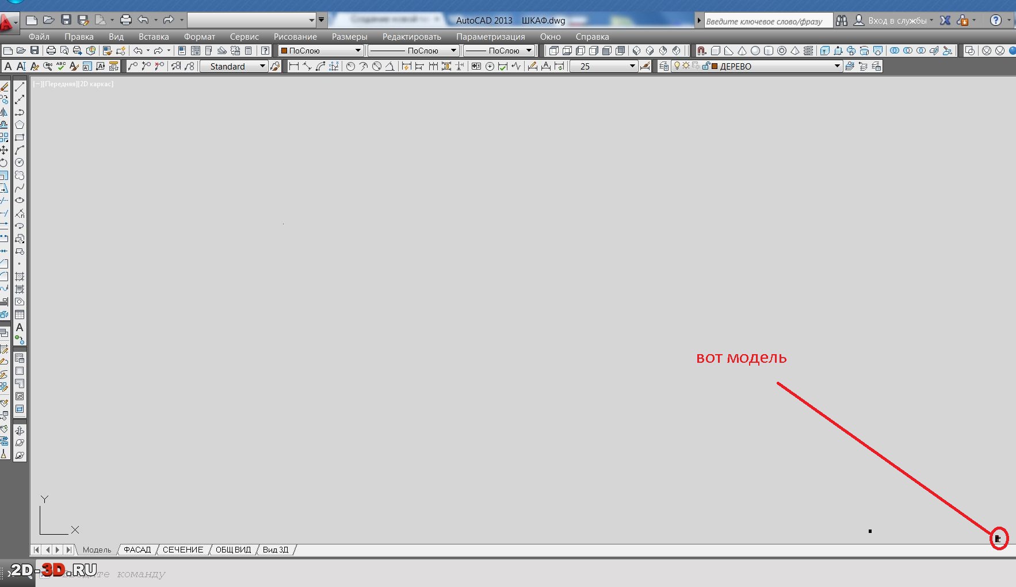This screenshot has height=587, width=1016.
Task: Select the Rectangle draw tool
Action: click(x=20, y=137)
